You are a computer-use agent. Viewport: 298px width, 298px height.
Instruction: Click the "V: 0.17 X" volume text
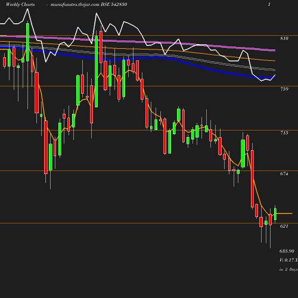(x=288, y=260)
